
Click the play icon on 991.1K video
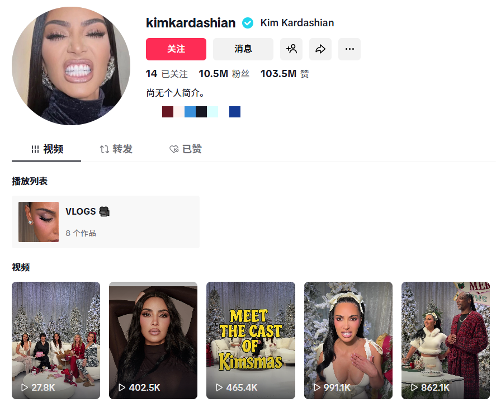(317, 387)
